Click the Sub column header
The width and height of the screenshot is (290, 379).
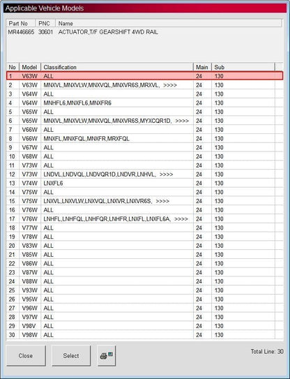[x=243, y=67]
